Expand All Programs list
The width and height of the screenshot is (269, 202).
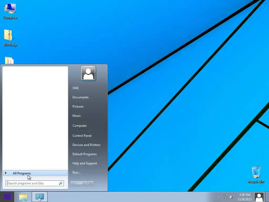pos(35,173)
